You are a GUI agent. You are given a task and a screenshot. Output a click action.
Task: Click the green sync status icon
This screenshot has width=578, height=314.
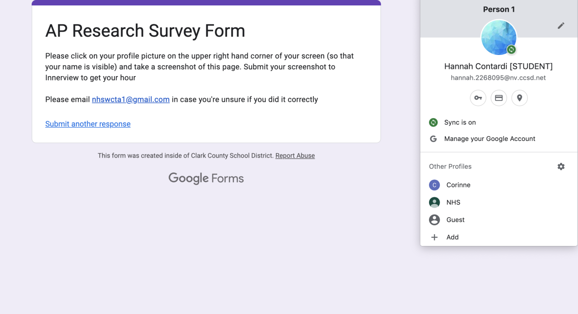pos(433,123)
